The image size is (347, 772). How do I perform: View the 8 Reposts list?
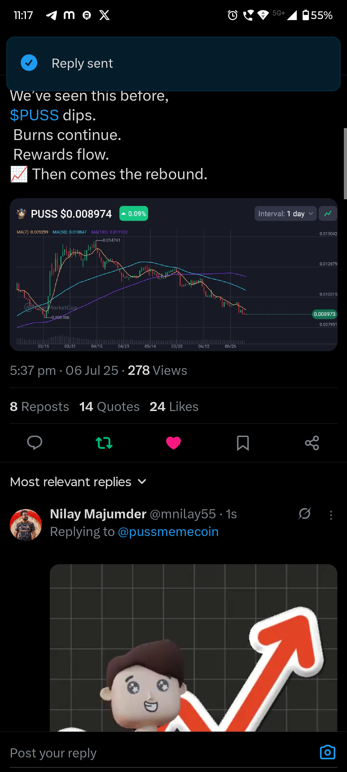[40, 407]
